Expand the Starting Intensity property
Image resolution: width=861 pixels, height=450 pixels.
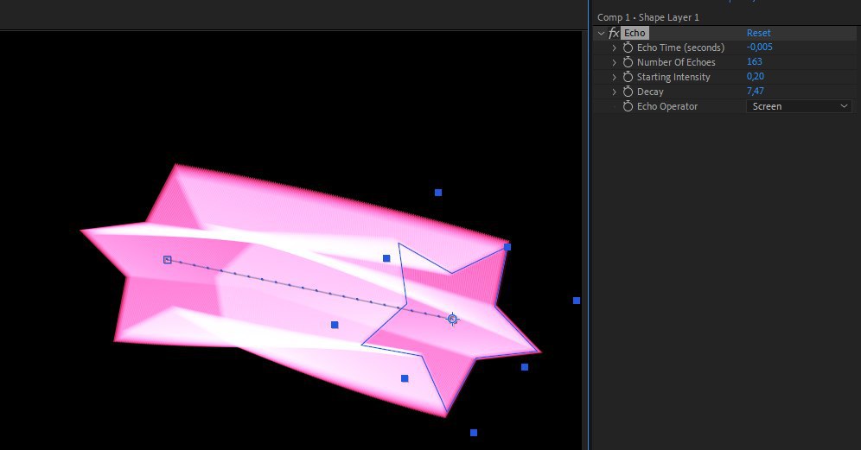coord(615,78)
